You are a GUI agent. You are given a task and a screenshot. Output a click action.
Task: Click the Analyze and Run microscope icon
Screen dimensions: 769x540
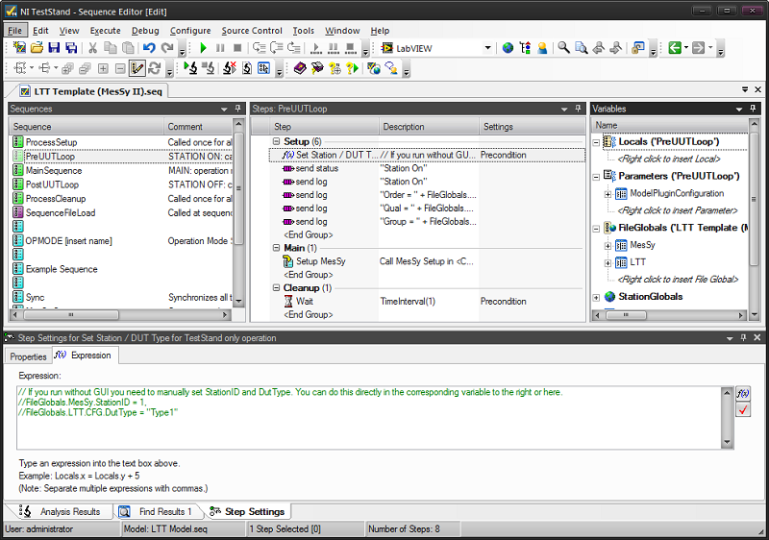tap(190, 68)
